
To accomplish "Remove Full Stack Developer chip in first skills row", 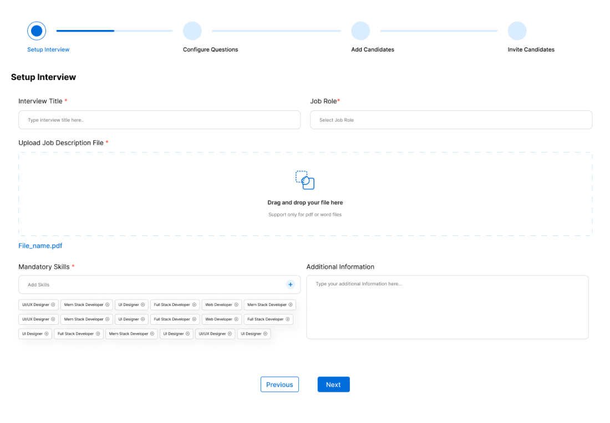I will (194, 305).
